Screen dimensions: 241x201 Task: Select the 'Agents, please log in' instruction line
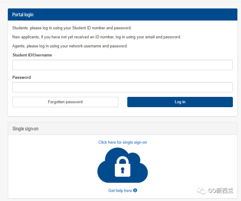(x=70, y=46)
